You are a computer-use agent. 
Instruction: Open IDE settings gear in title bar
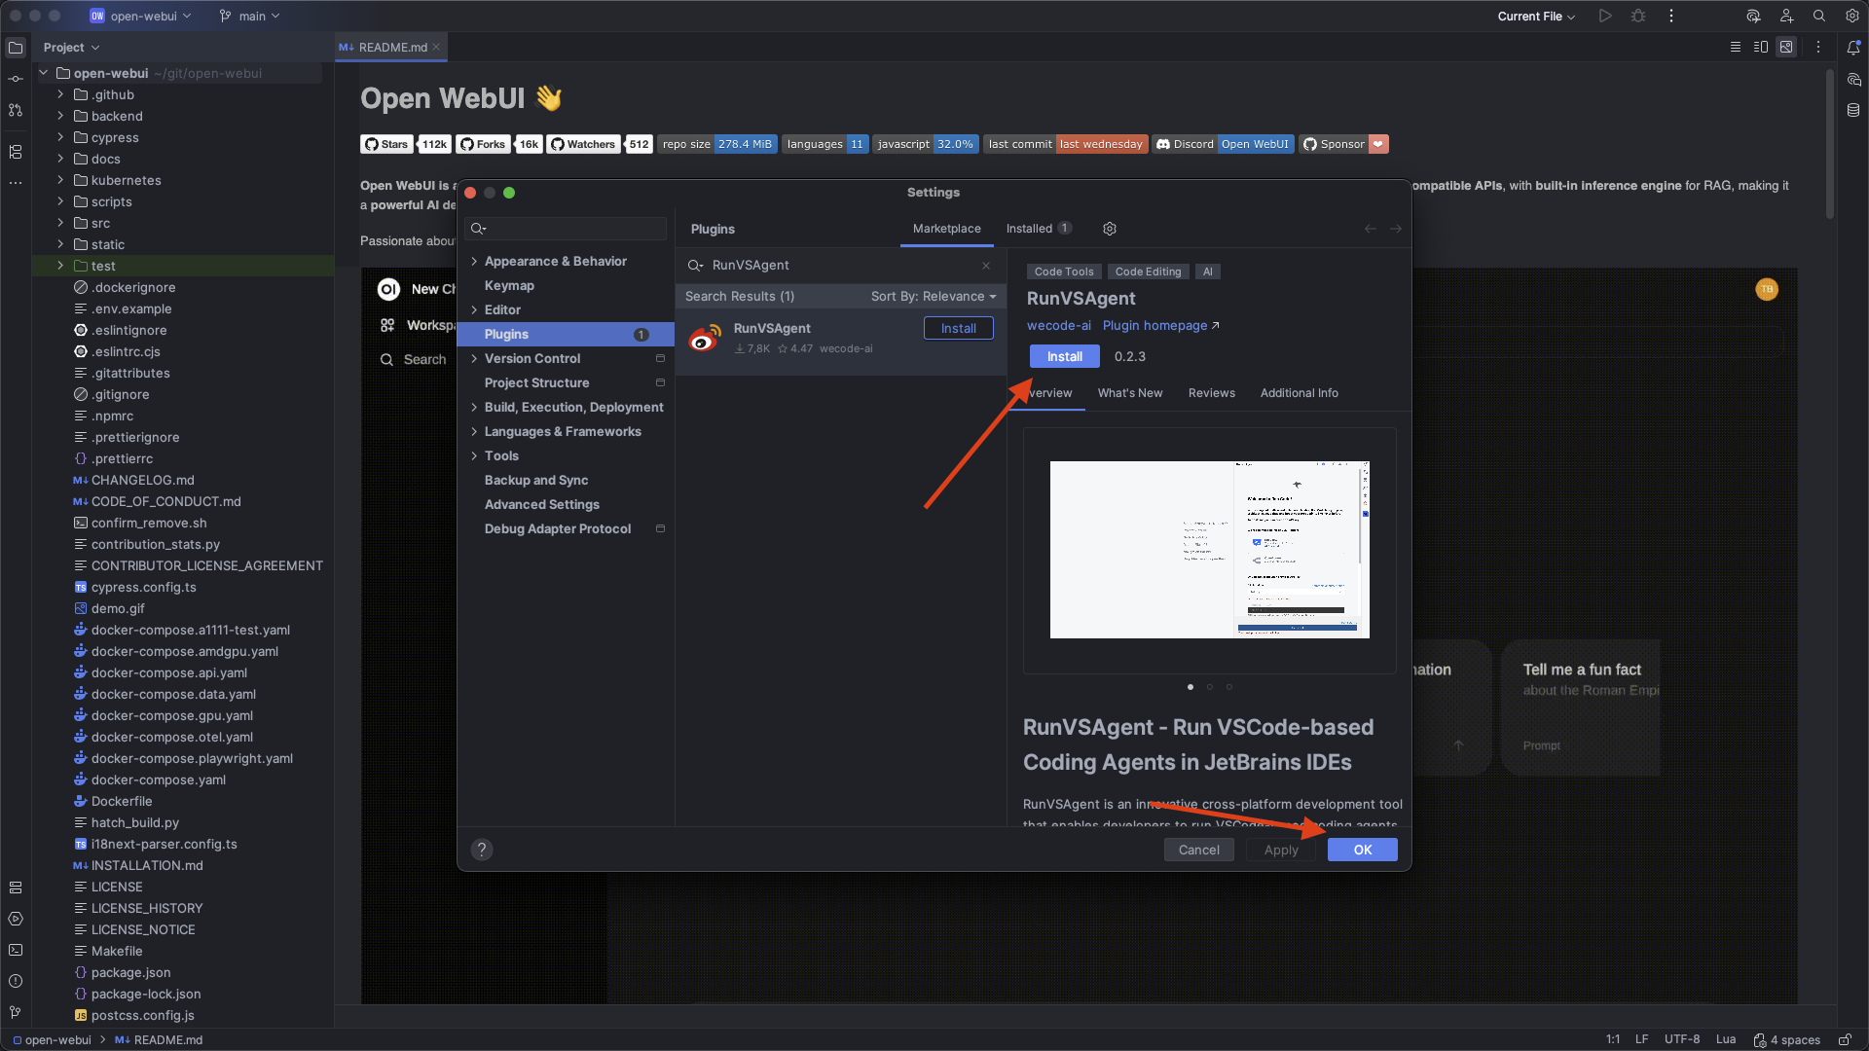pos(1852,17)
